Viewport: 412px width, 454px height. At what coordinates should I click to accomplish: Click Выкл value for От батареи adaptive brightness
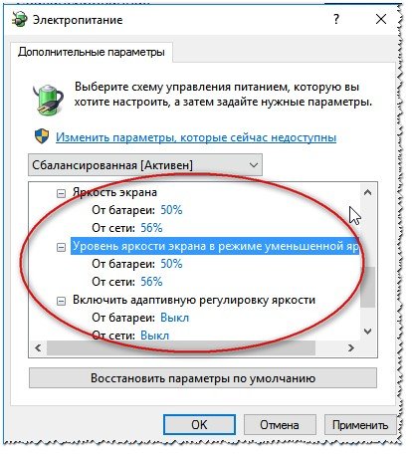pos(174,318)
